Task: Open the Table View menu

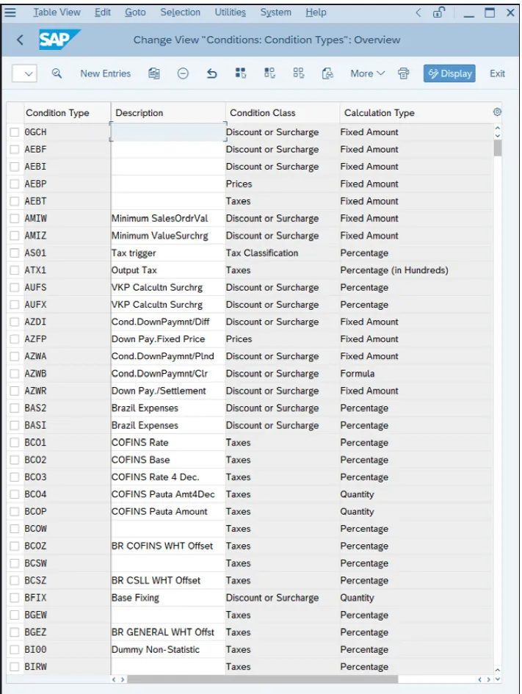Action: (x=57, y=12)
